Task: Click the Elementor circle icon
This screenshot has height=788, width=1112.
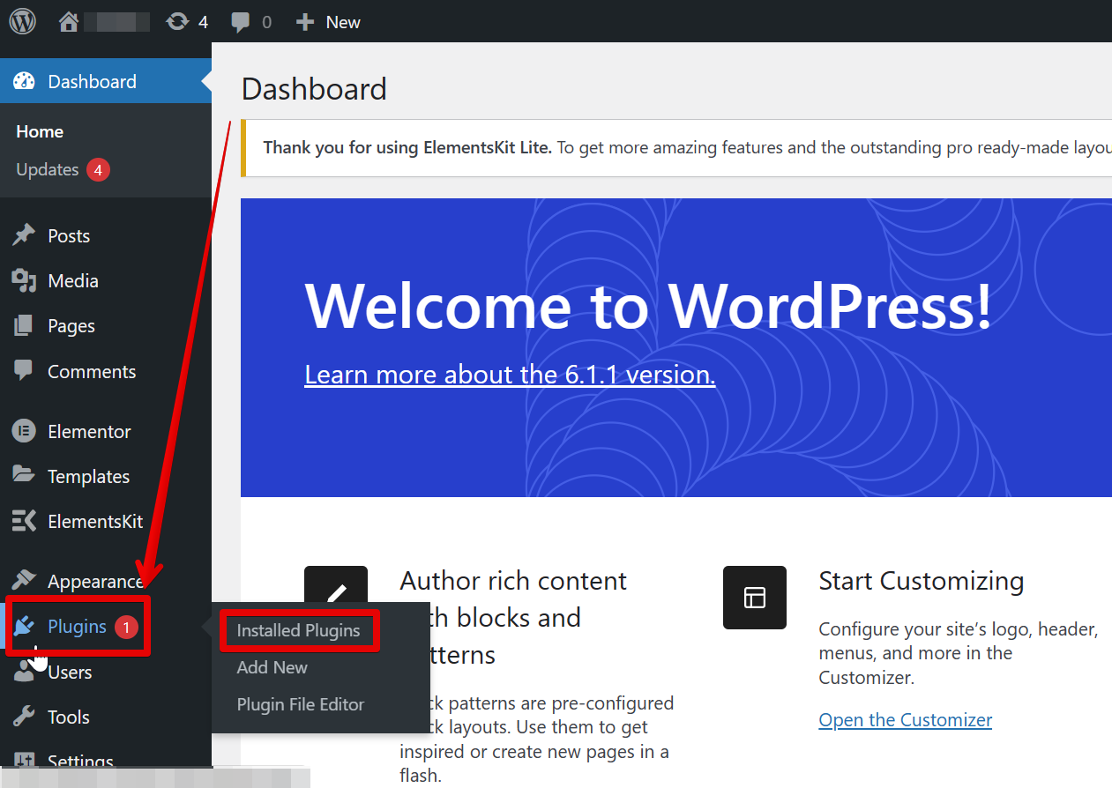Action: pos(24,431)
